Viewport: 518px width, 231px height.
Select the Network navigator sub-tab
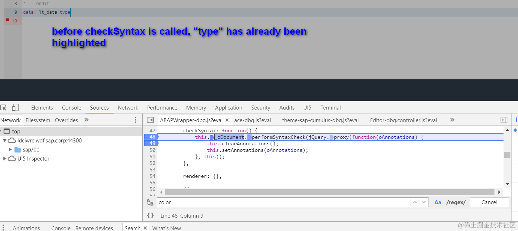tap(11, 120)
